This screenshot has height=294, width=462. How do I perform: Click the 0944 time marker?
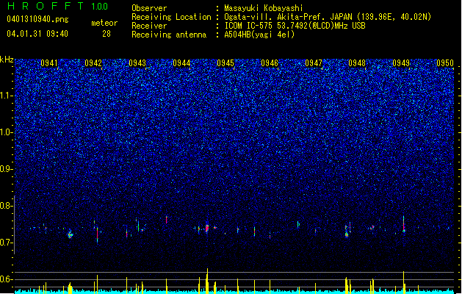tap(181, 63)
